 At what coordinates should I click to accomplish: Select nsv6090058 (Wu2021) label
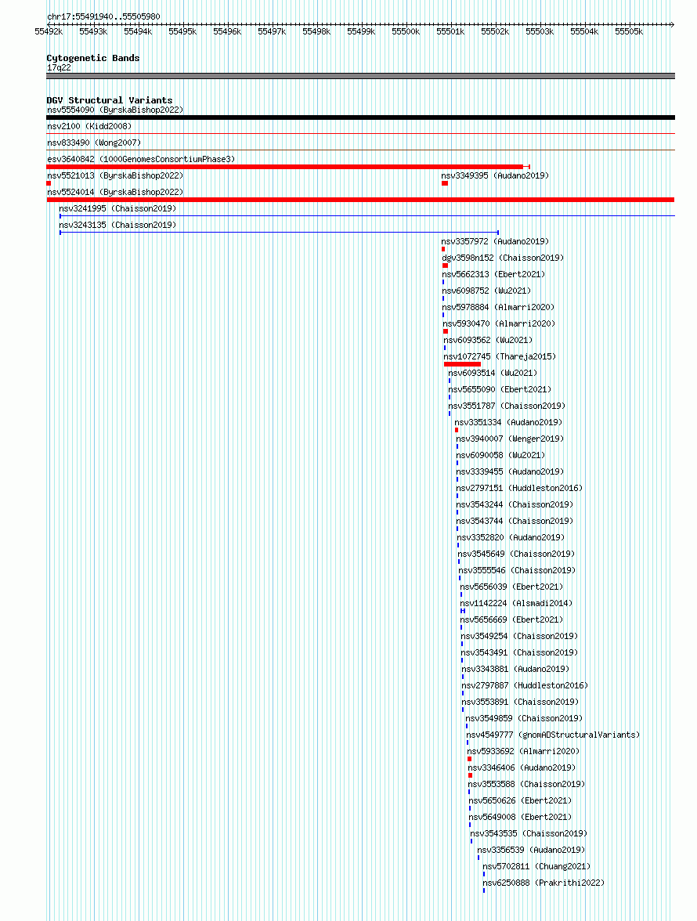tap(500, 455)
